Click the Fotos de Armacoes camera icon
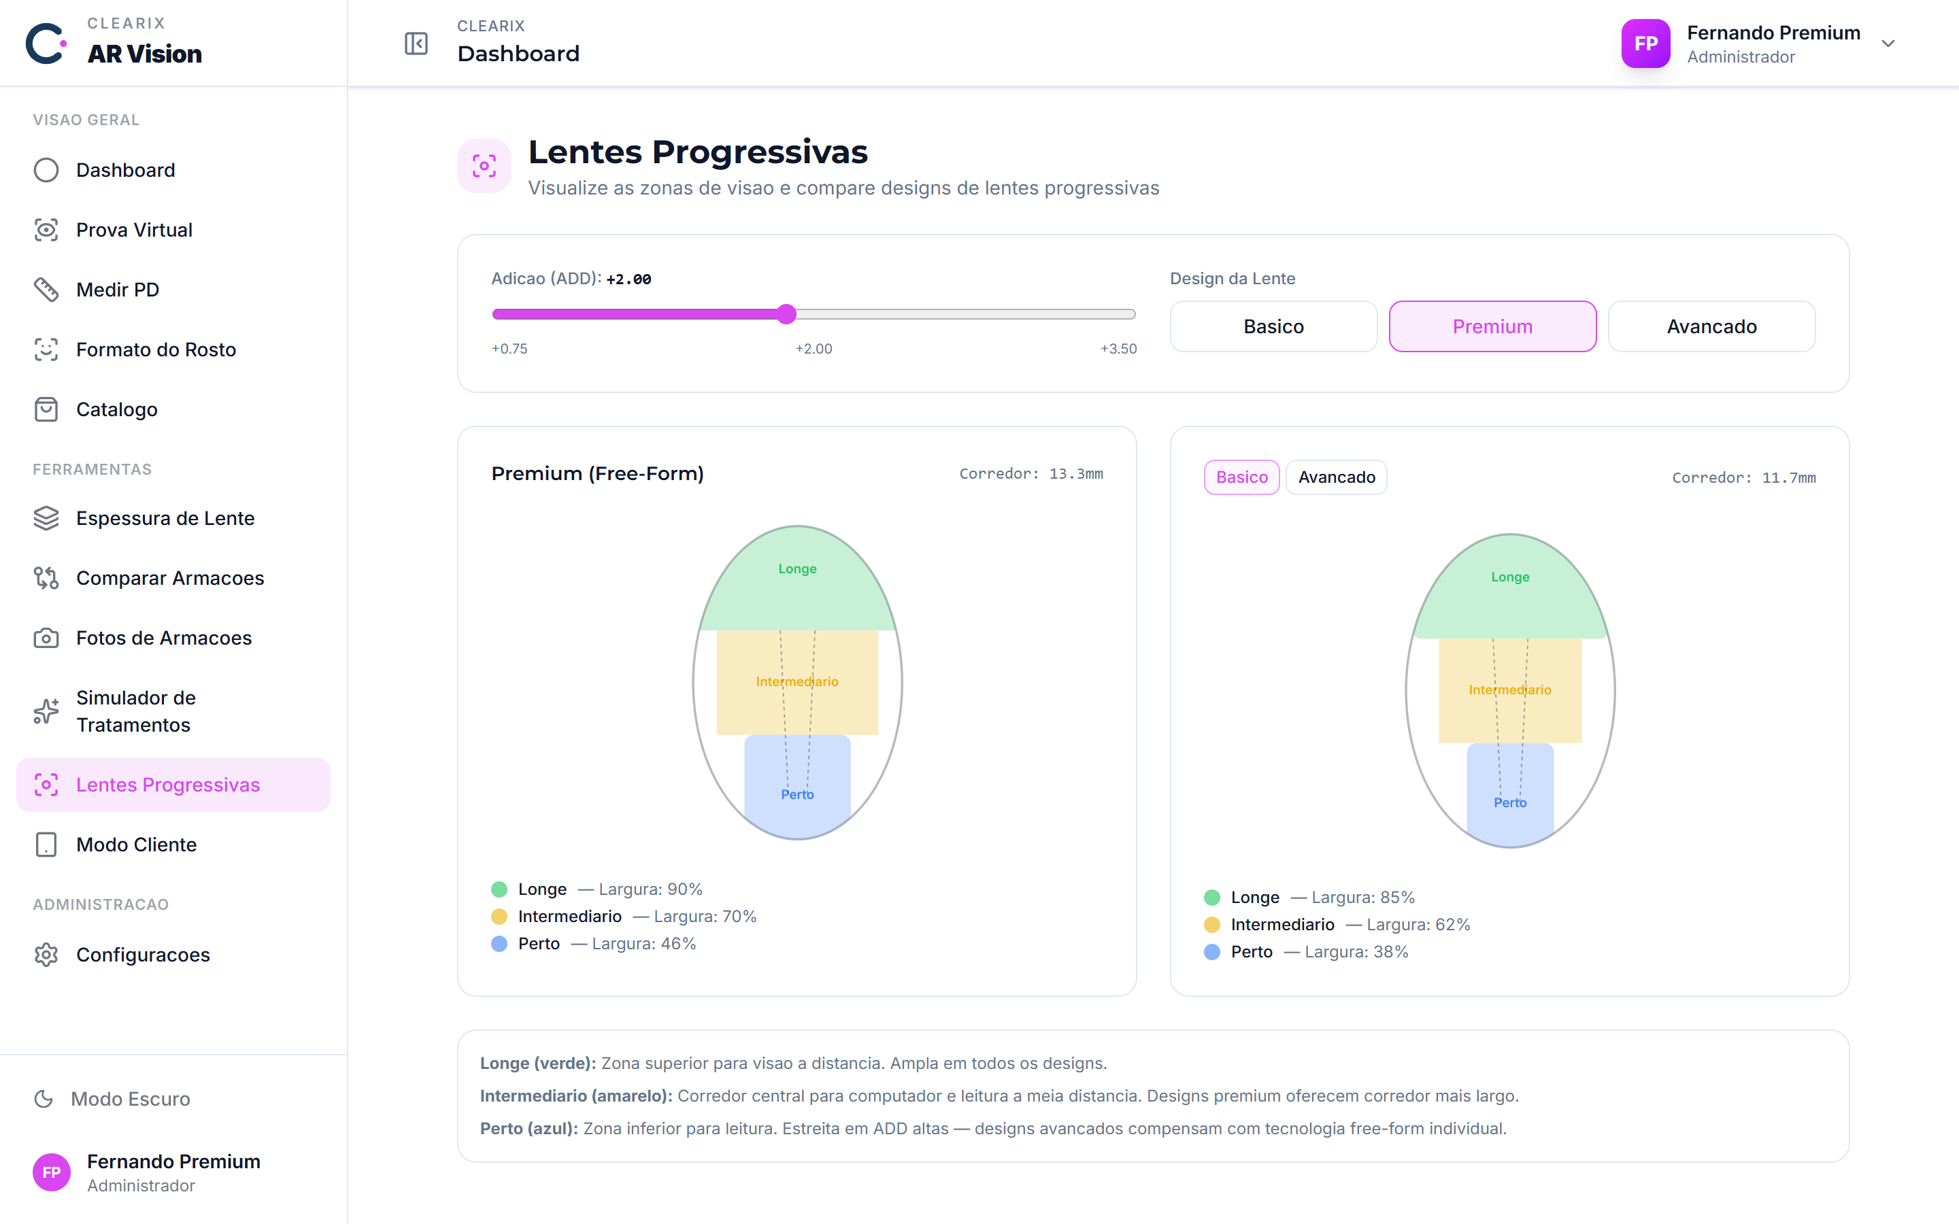1959x1224 pixels. (x=46, y=638)
